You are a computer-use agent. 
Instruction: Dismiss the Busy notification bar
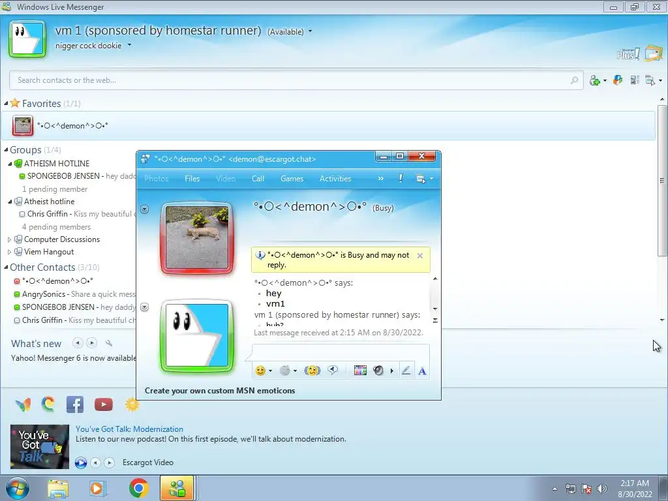pyautogui.click(x=420, y=256)
